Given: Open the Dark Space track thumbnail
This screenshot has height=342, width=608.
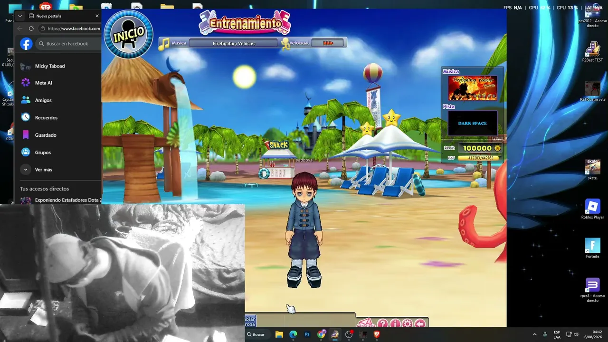Looking at the screenshot, I should [472, 123].
